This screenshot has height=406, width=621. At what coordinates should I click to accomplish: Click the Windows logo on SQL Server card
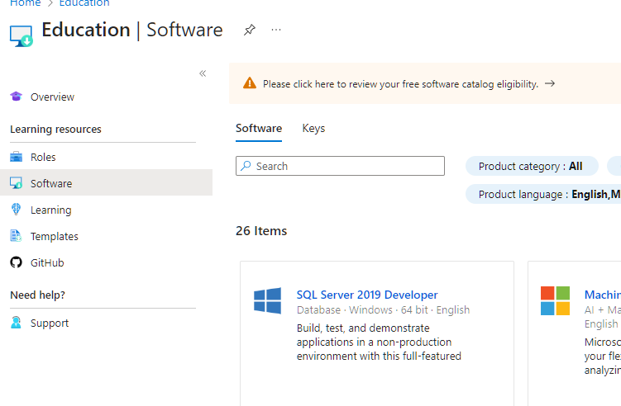click(267, 300)
